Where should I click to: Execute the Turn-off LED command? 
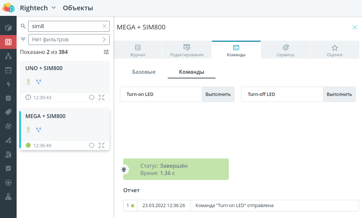click(x=339, y=94)
